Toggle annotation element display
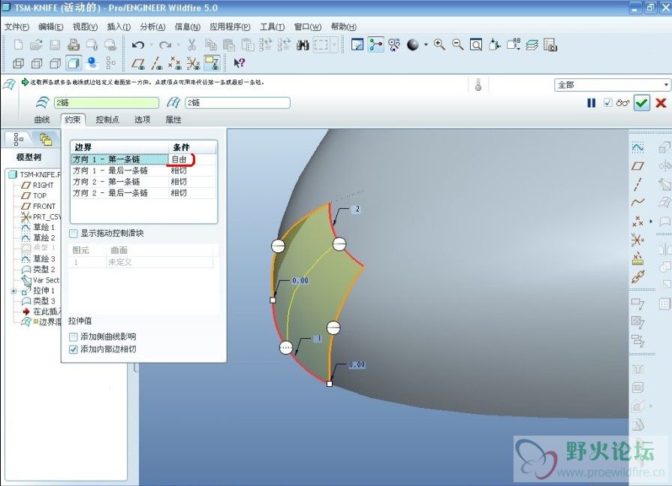Viewport: 672px width, 486px height. click(212, 63)
